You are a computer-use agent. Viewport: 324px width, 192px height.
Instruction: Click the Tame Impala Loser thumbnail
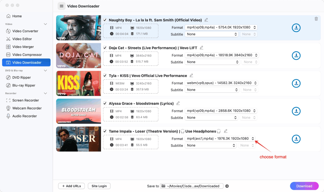click(x=78, y=139)
